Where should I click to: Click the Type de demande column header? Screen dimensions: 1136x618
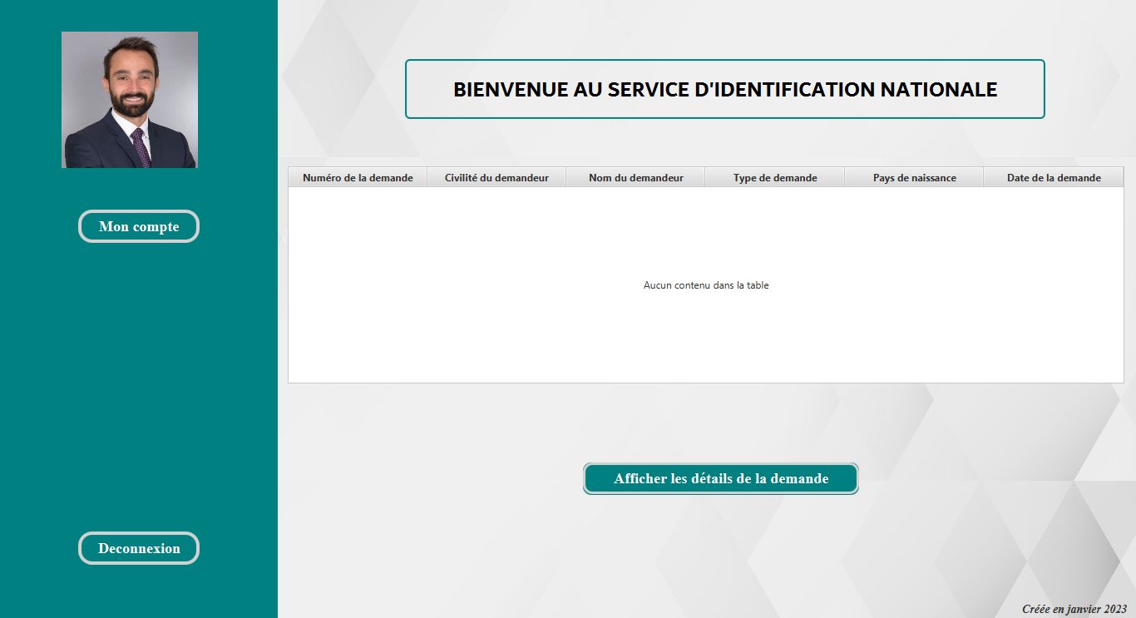773,177
